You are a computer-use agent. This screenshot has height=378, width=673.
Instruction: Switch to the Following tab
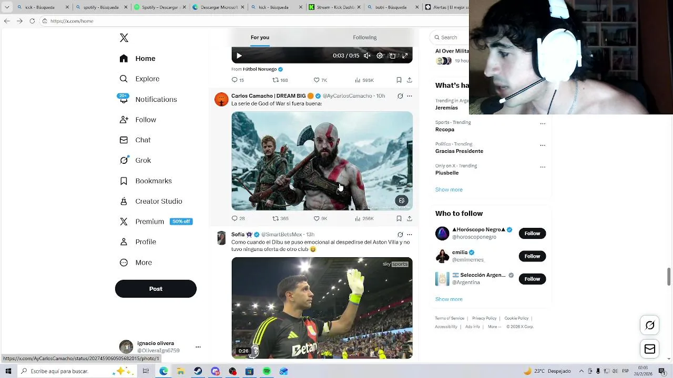tap(365, 37)
